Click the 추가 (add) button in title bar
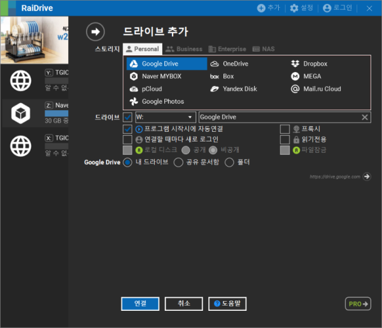The height and width of the screenshot is (328, 382). click(269, 8)
